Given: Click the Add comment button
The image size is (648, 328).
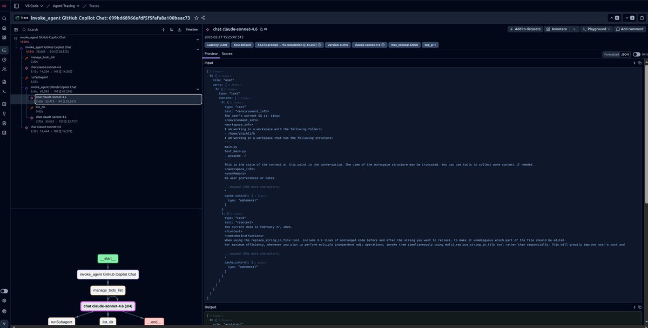Looking at the screenshot, I should 630,29.
